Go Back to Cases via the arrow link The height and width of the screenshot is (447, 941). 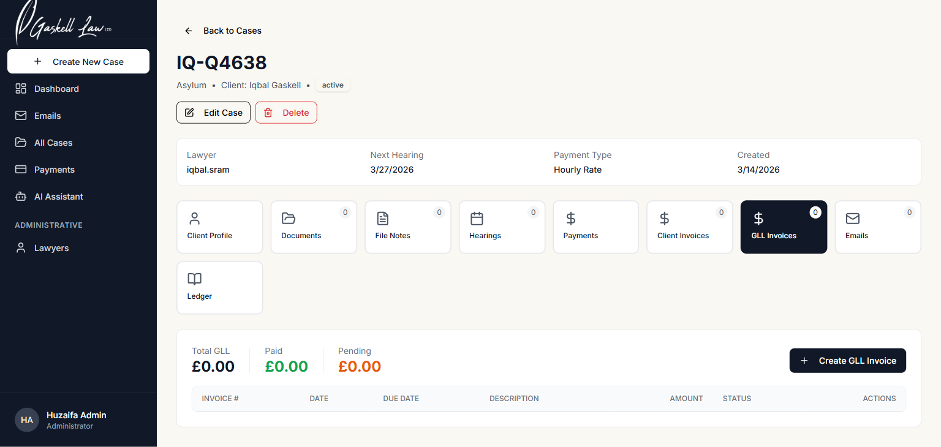pyautogui.click(x=188, y=31)
